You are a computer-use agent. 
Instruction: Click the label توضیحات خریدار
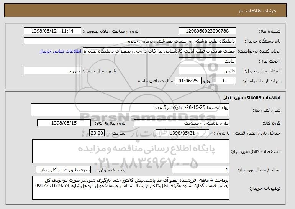(265, 188)
